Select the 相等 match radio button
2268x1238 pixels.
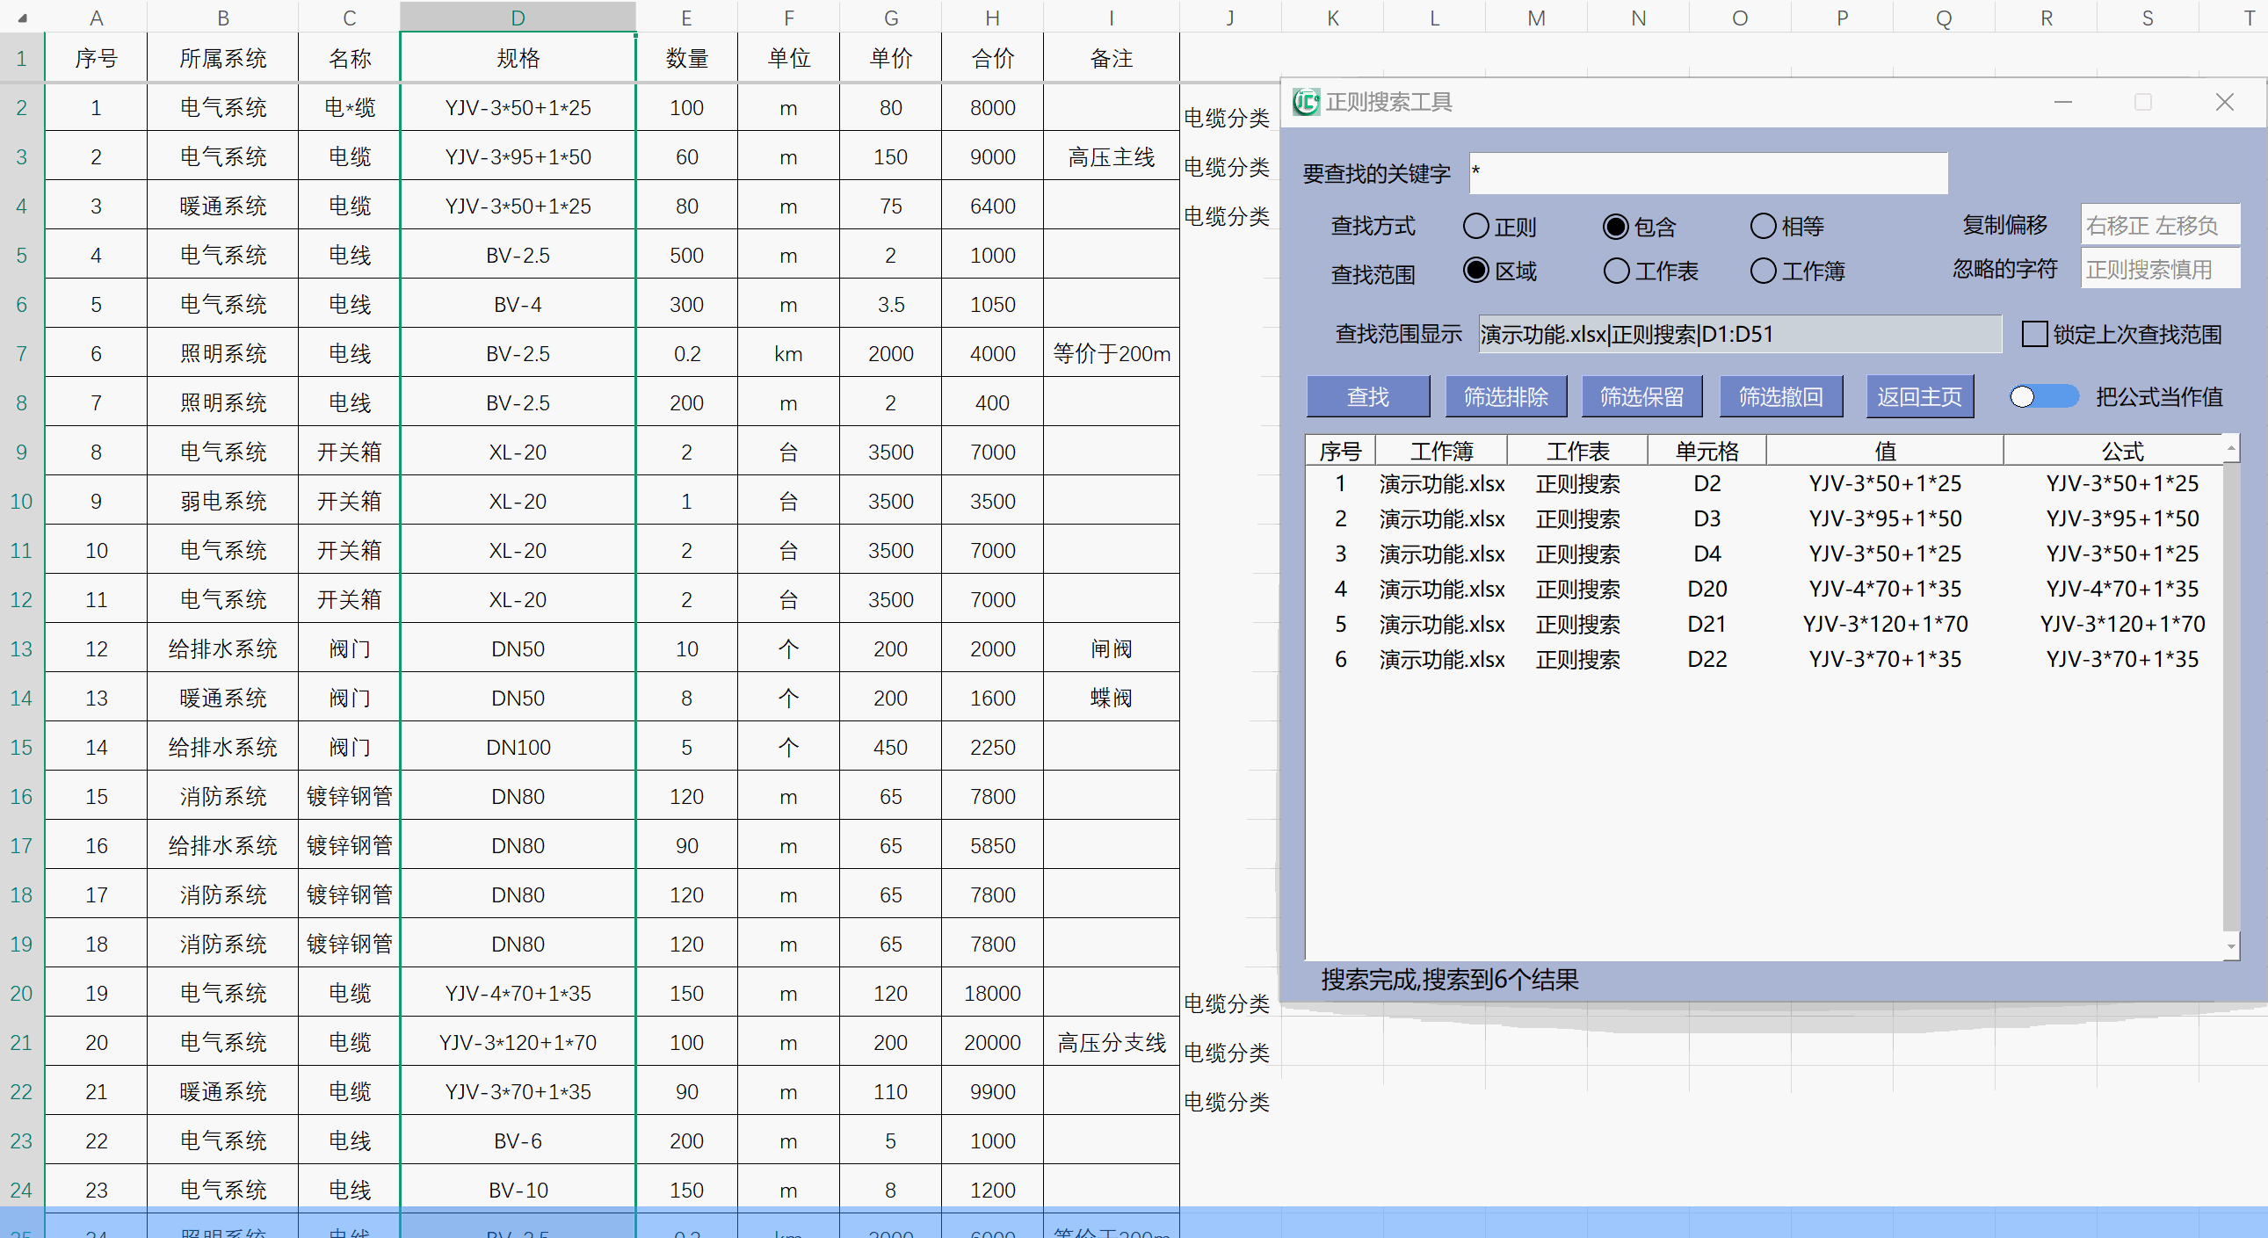coord(1763,227)
